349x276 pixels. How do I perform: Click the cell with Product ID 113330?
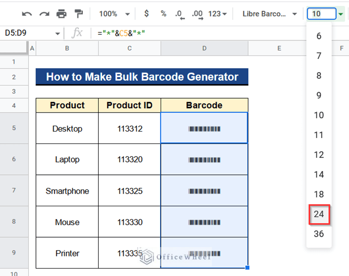130,222
